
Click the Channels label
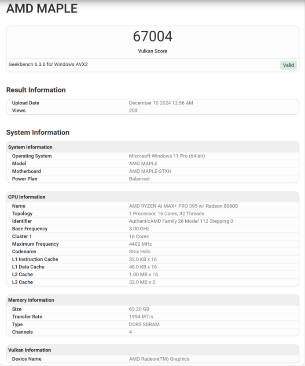[x=22, y=332]
